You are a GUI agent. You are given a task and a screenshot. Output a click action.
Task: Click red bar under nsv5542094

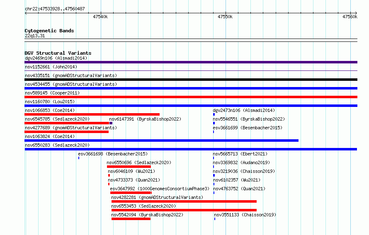click(x=131, y=219)
